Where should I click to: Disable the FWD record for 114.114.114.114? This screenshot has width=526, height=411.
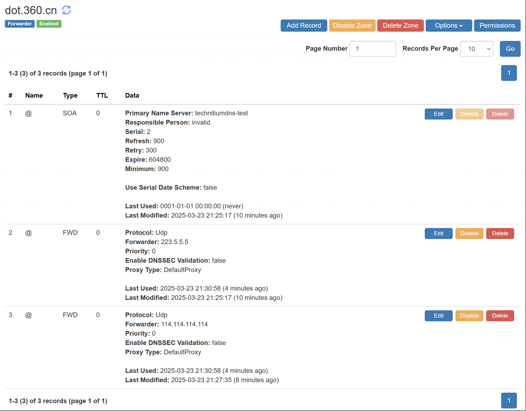coord(469,316)
